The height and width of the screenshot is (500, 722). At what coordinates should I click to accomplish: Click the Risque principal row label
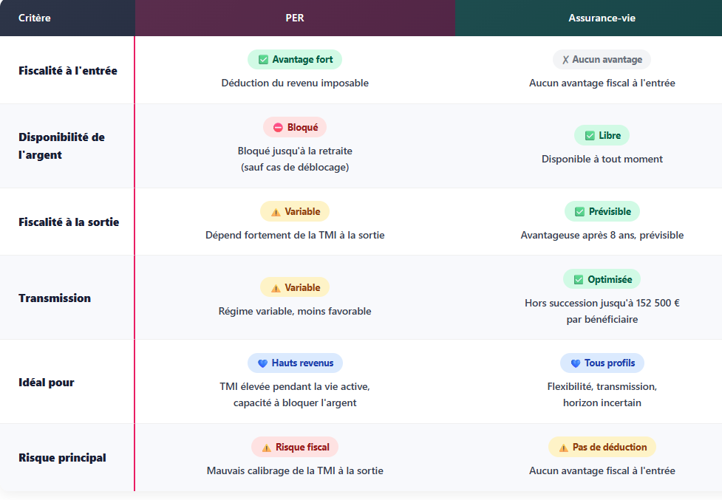point(63,458)
